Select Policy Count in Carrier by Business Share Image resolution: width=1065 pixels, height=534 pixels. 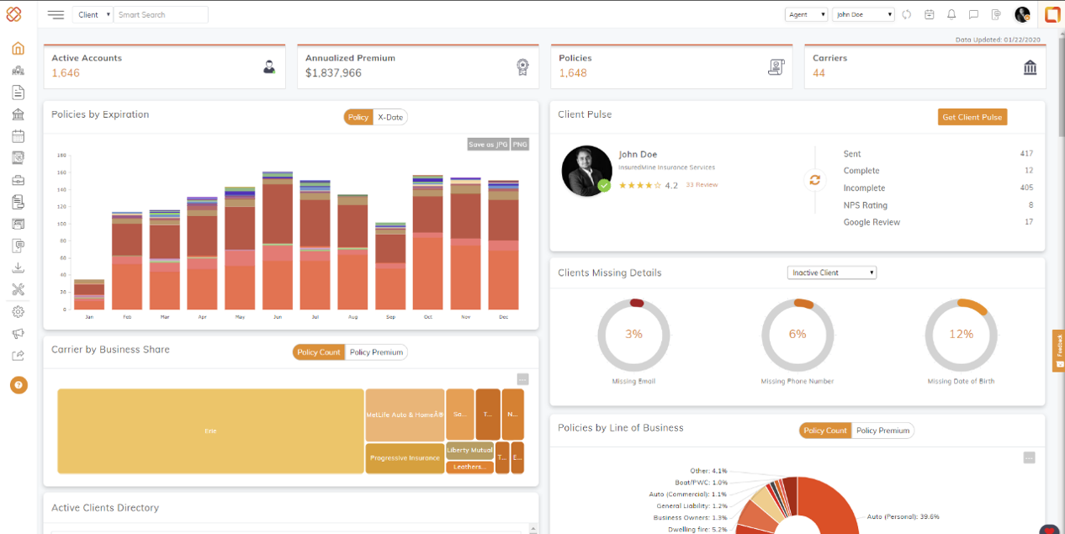(x=319, y=352)
